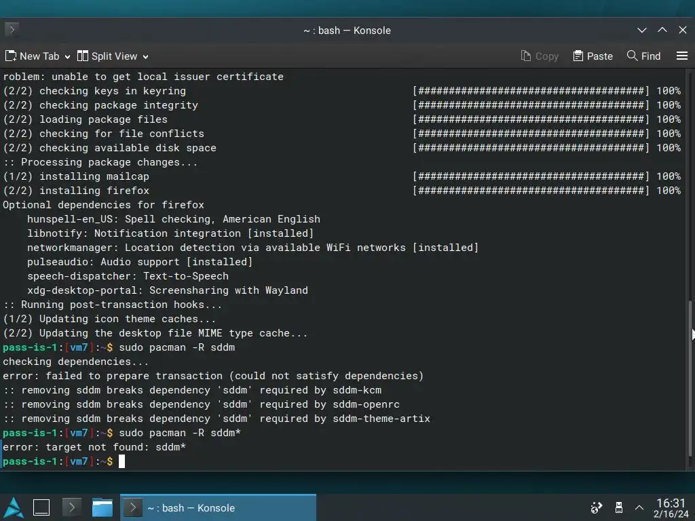Open a New Tab in Konsole

(x=32, y=56)
